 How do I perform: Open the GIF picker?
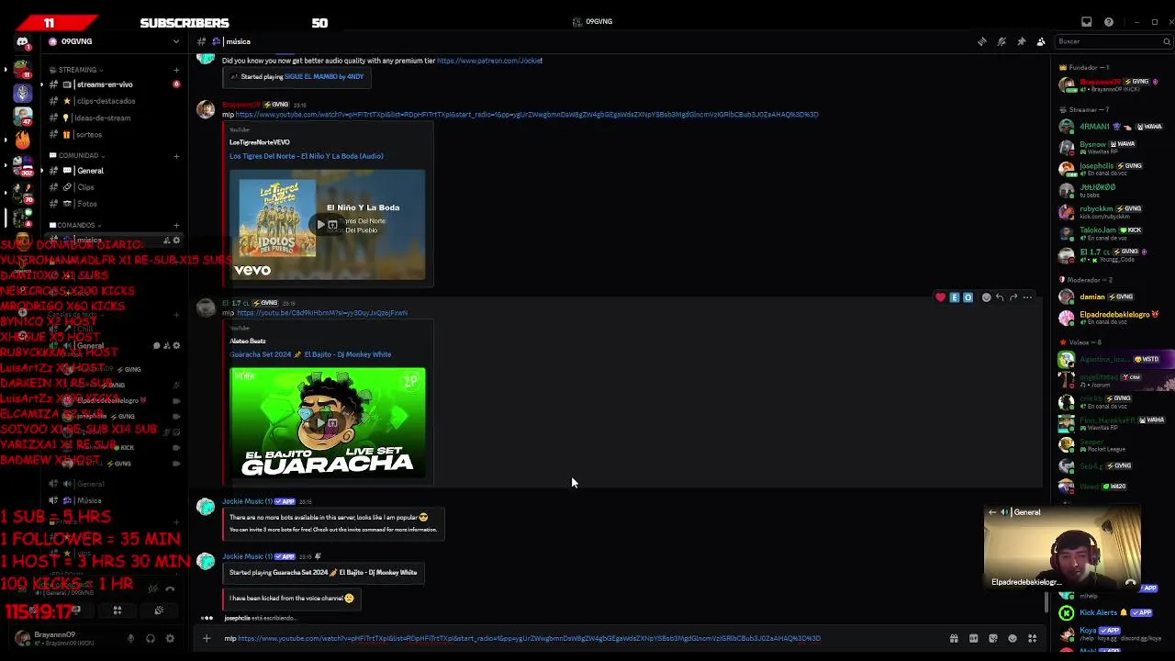(x=973, y=638)
